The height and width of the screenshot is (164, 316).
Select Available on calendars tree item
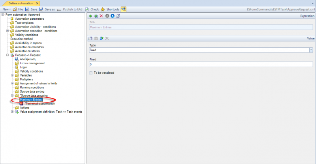[29, 47]
